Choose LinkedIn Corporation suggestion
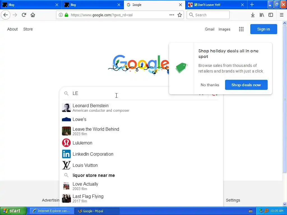287x215 pixels. pyautogui.click(x=141, y=154)
